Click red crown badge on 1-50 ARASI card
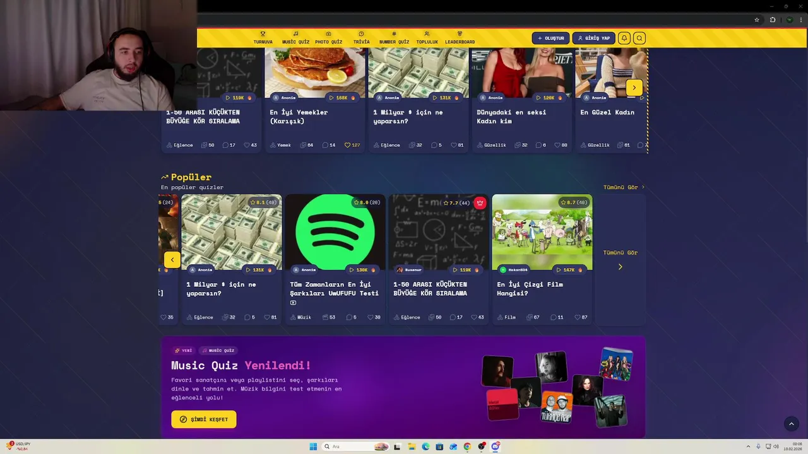808x454 pixels. (480, 202)
